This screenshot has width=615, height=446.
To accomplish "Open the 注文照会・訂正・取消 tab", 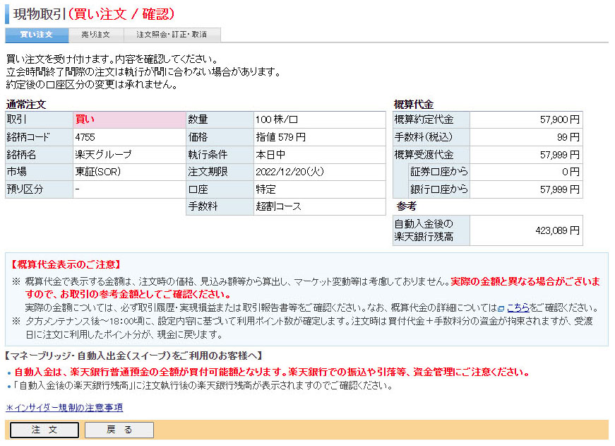I will [x=172, y=35].
